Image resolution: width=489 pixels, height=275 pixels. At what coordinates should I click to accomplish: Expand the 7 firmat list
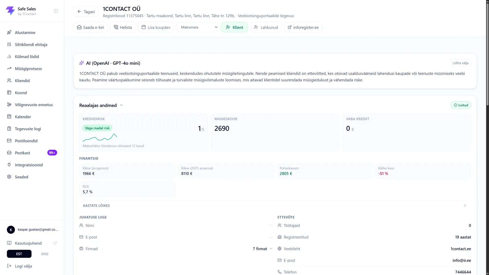262,249
